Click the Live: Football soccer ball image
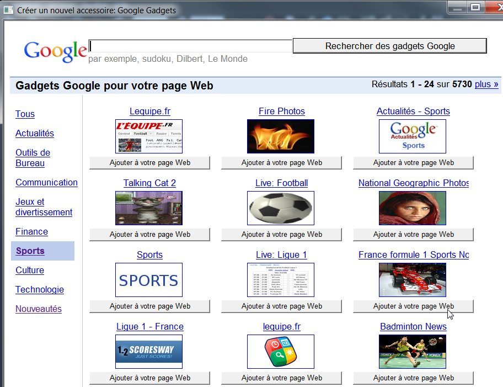The width and height of the screenshot is (503, 387). tap(281, 208)
